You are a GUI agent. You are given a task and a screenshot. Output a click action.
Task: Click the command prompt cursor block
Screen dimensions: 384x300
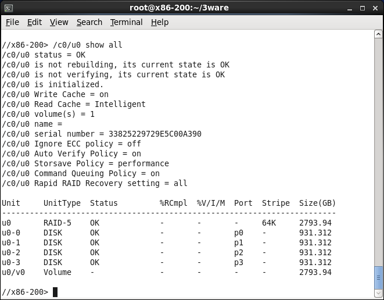(55, 292)
